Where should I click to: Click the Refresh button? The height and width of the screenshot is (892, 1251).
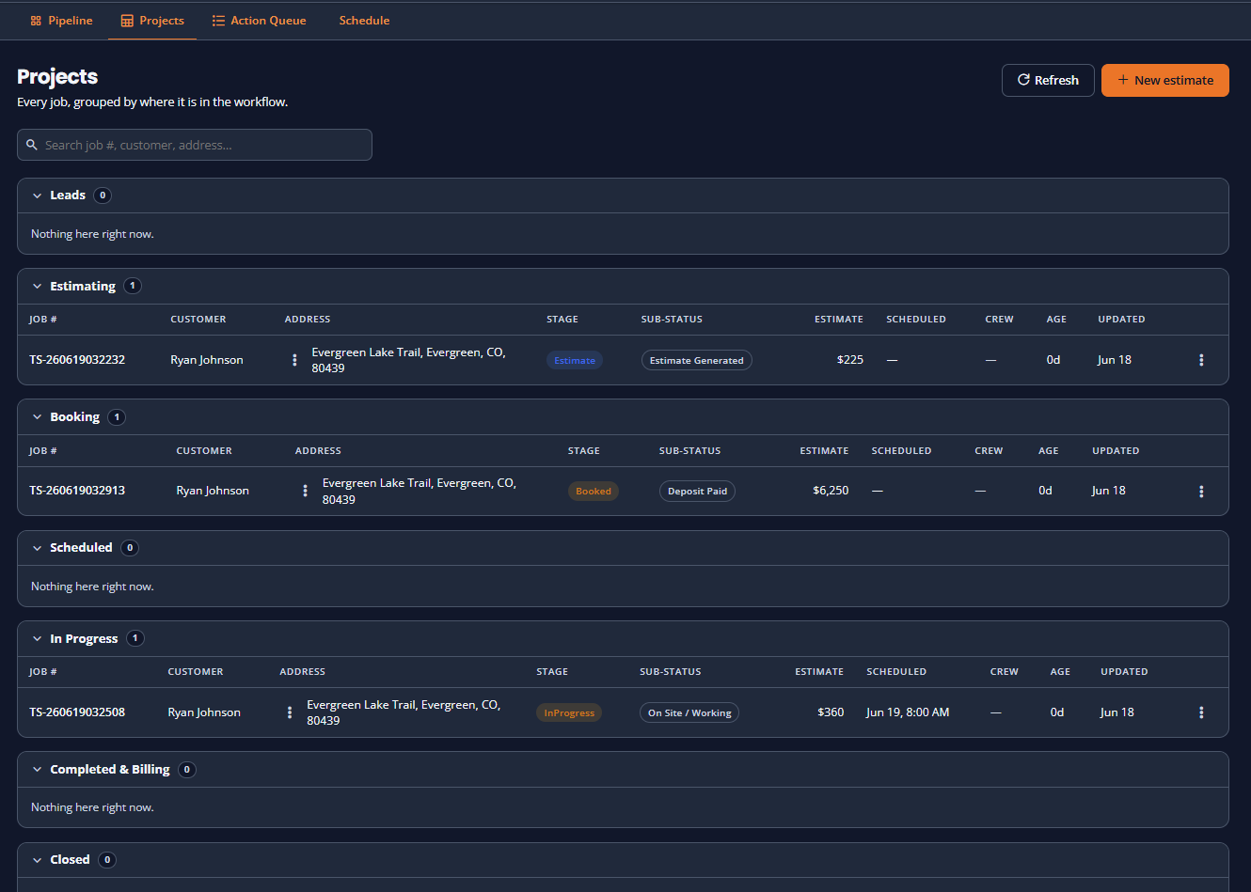(x=1048, y=80)
